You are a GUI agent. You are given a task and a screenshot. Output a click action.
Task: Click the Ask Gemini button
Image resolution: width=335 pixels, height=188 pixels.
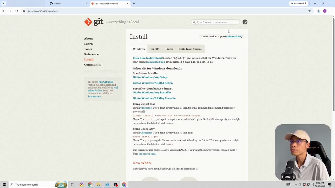tap(298, 3)
